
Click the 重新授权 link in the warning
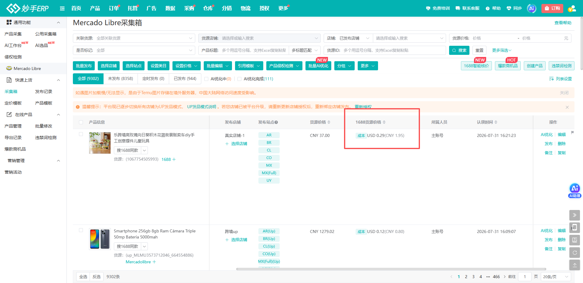click(363, 107)
